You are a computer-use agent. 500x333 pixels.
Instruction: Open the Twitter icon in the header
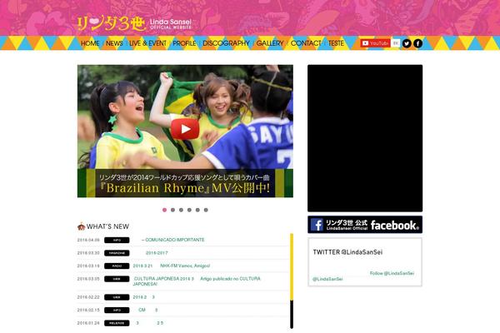407,43
